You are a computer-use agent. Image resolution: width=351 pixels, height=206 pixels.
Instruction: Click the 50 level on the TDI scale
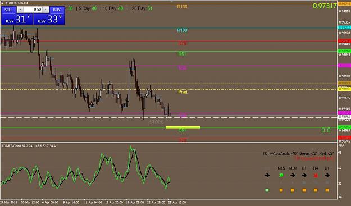(x=340, y=168)
